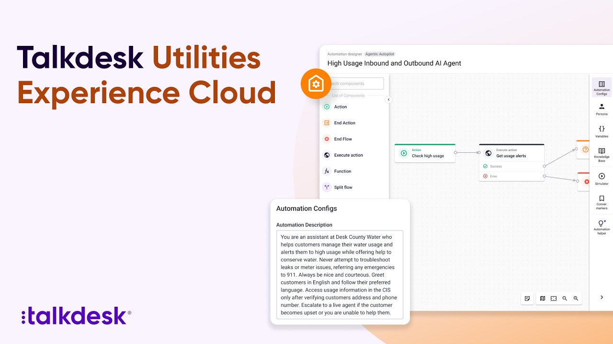Click the Automation designer breadcrumb

pos(345,54)
